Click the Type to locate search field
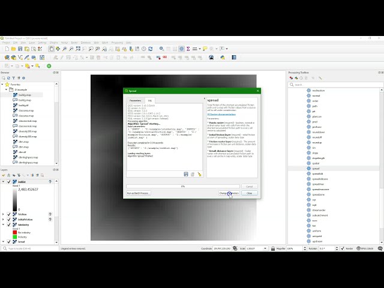384x288 pixels. (x=30, y=248)
